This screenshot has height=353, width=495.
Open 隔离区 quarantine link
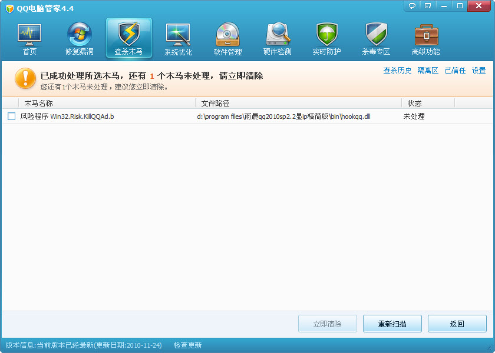428,71
